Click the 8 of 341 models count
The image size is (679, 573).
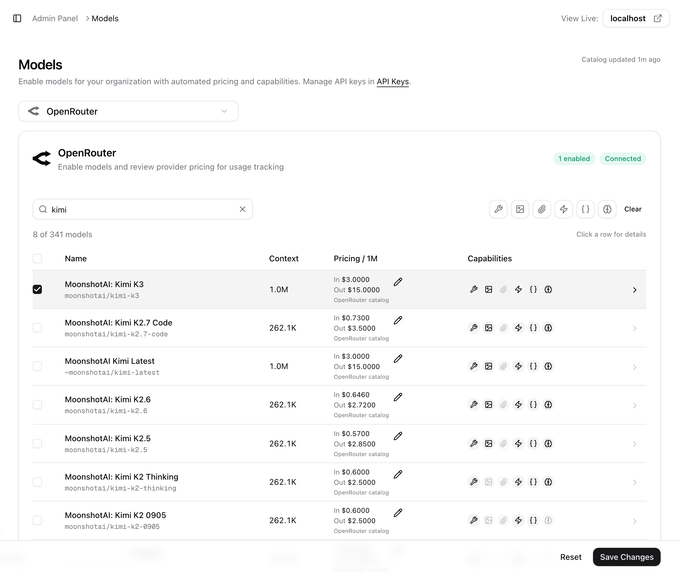coord(63,235)
